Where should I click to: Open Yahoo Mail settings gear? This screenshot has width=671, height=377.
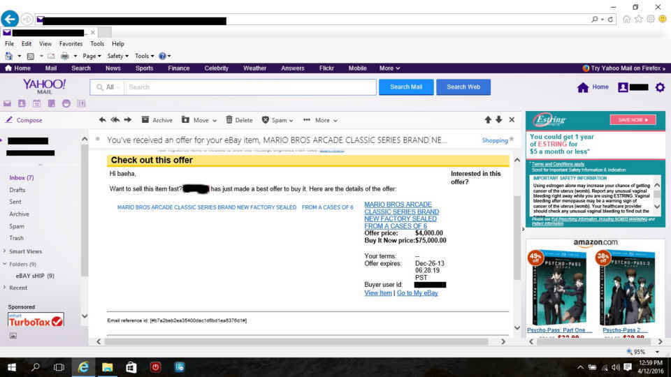point(660,87)
